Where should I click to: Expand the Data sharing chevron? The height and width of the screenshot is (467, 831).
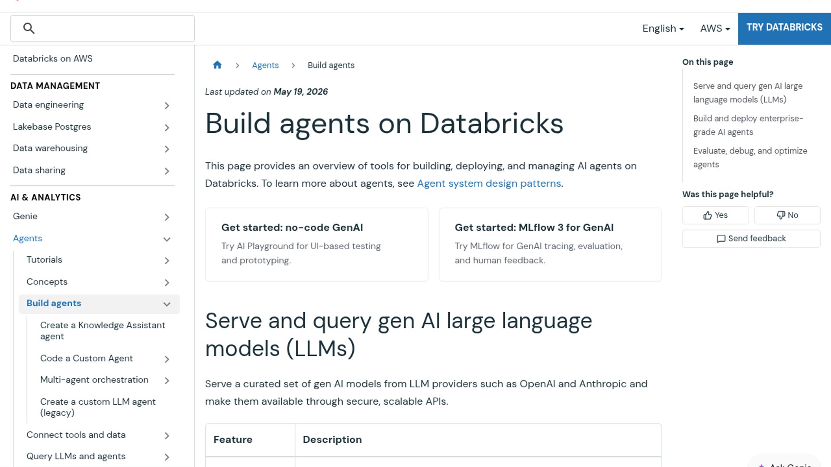(167, 171)
